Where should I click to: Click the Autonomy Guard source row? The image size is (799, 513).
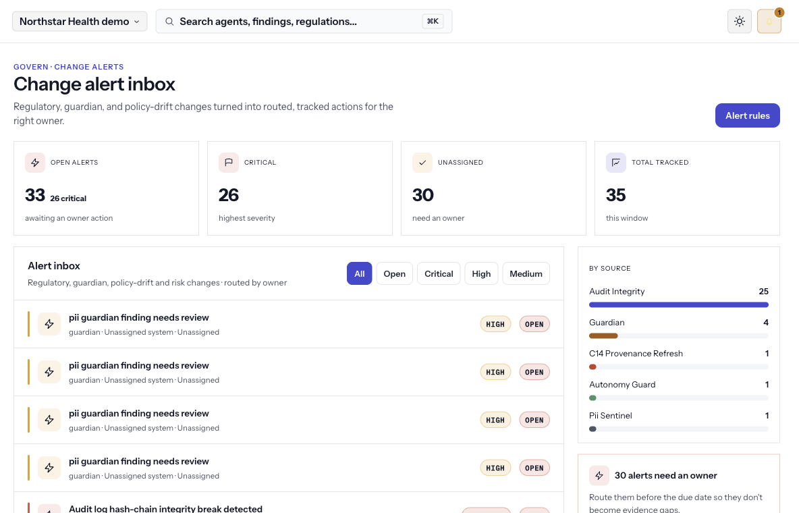coord(679,391)
